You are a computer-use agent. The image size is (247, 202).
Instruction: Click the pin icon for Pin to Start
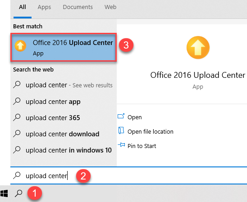click(x=121, y=144)
